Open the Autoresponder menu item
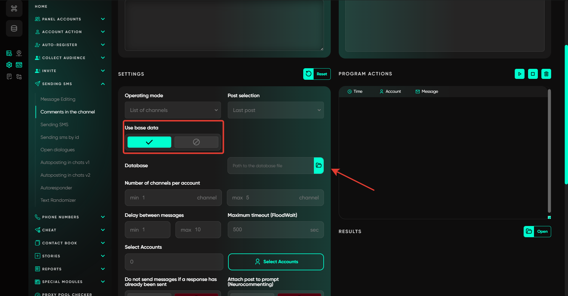 point(56,188)
